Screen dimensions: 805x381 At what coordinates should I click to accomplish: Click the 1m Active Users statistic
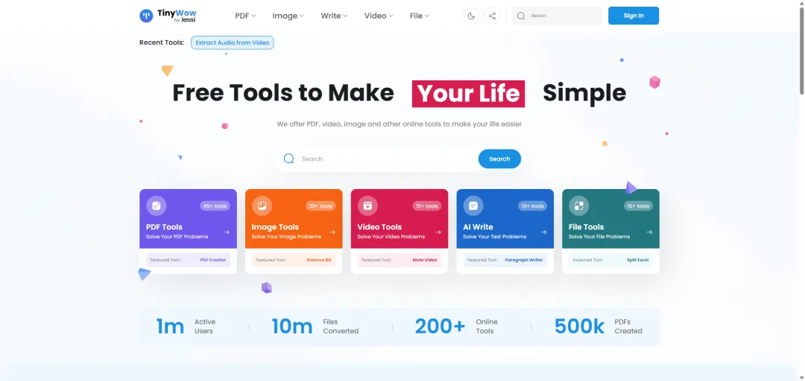(x=186, y=327)
